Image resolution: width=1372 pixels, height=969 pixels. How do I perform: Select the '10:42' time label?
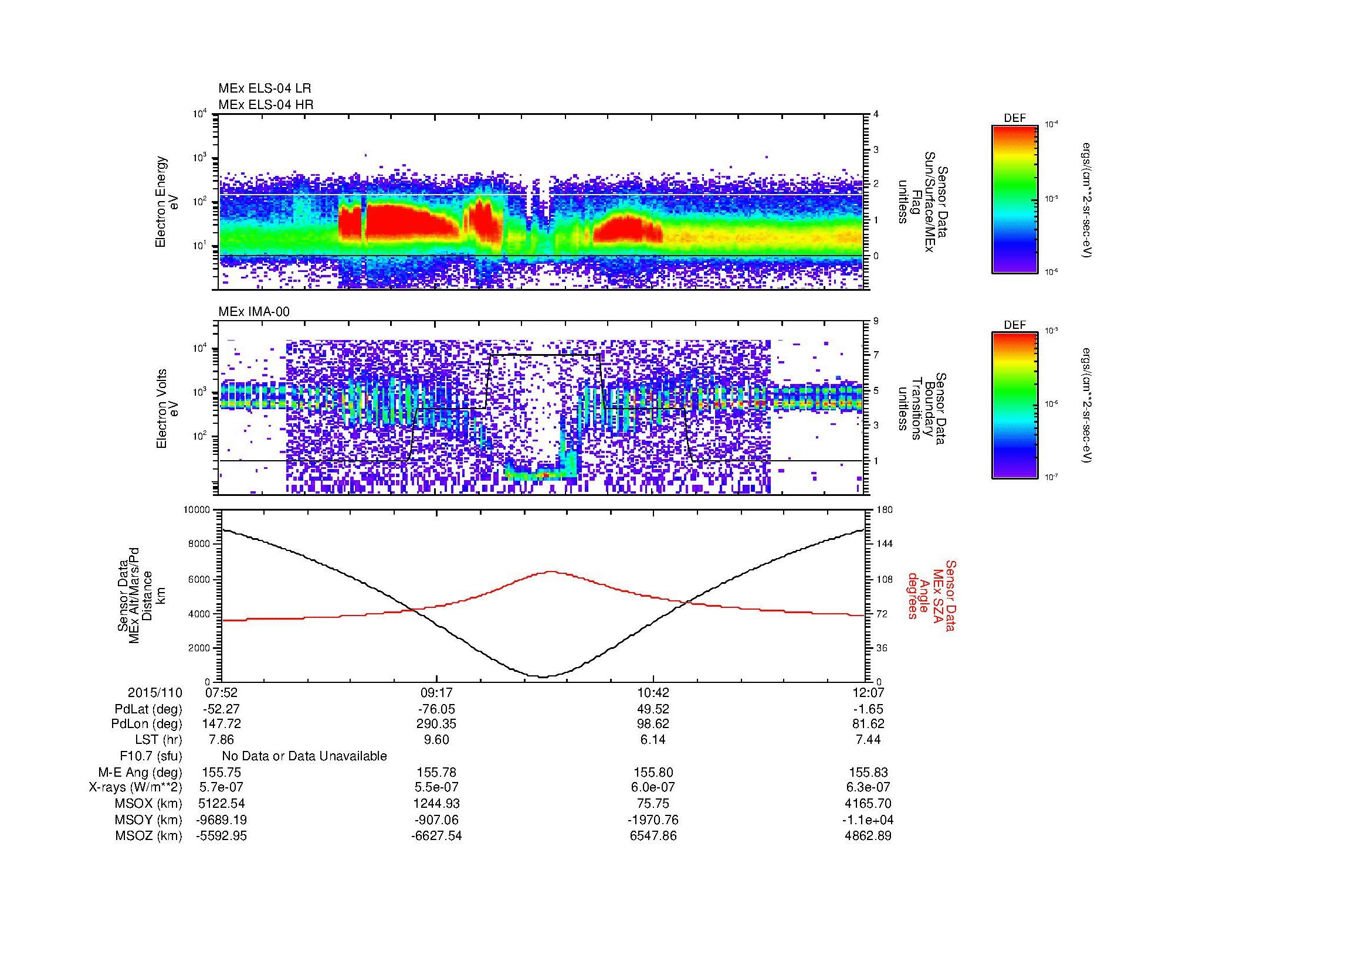click(x=653, y=692)
